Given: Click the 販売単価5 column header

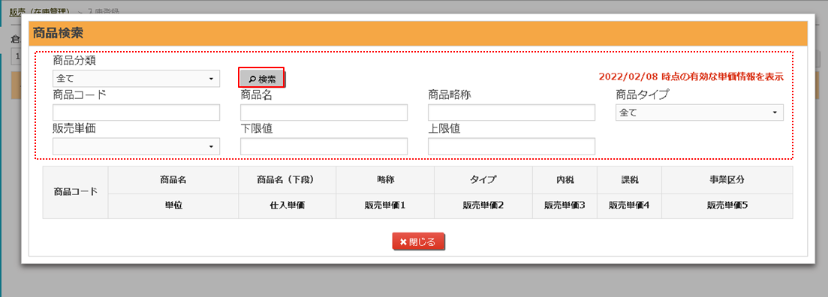Looking at the screenshot, I should [x=727, y=206].
